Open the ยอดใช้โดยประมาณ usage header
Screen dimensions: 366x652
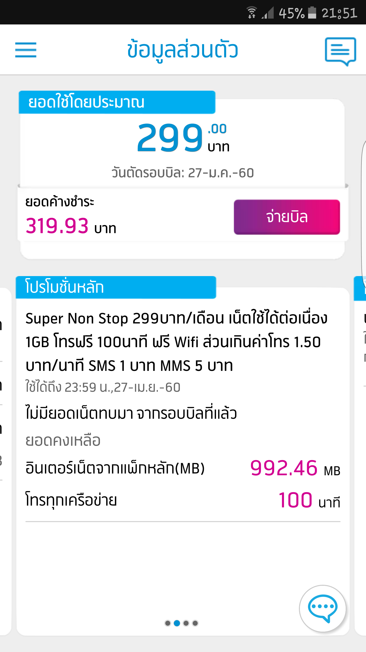point(117,102)
